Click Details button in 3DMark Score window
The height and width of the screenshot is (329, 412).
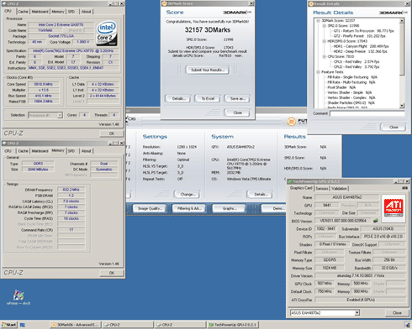coord(178,98)
